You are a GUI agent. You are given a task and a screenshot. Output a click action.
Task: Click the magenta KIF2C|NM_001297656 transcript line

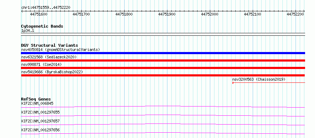(163, 133)
